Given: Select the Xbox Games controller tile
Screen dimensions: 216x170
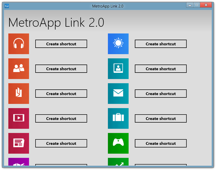Looking at the screenshot, I should click(x=118, y=143).
